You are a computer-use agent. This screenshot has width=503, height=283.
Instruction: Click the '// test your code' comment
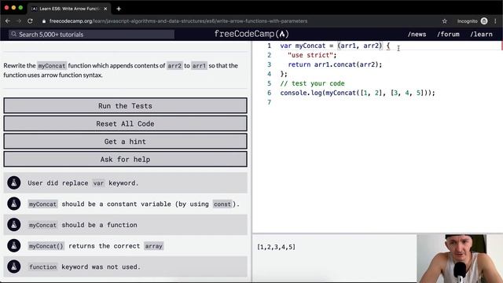[313, 83]
